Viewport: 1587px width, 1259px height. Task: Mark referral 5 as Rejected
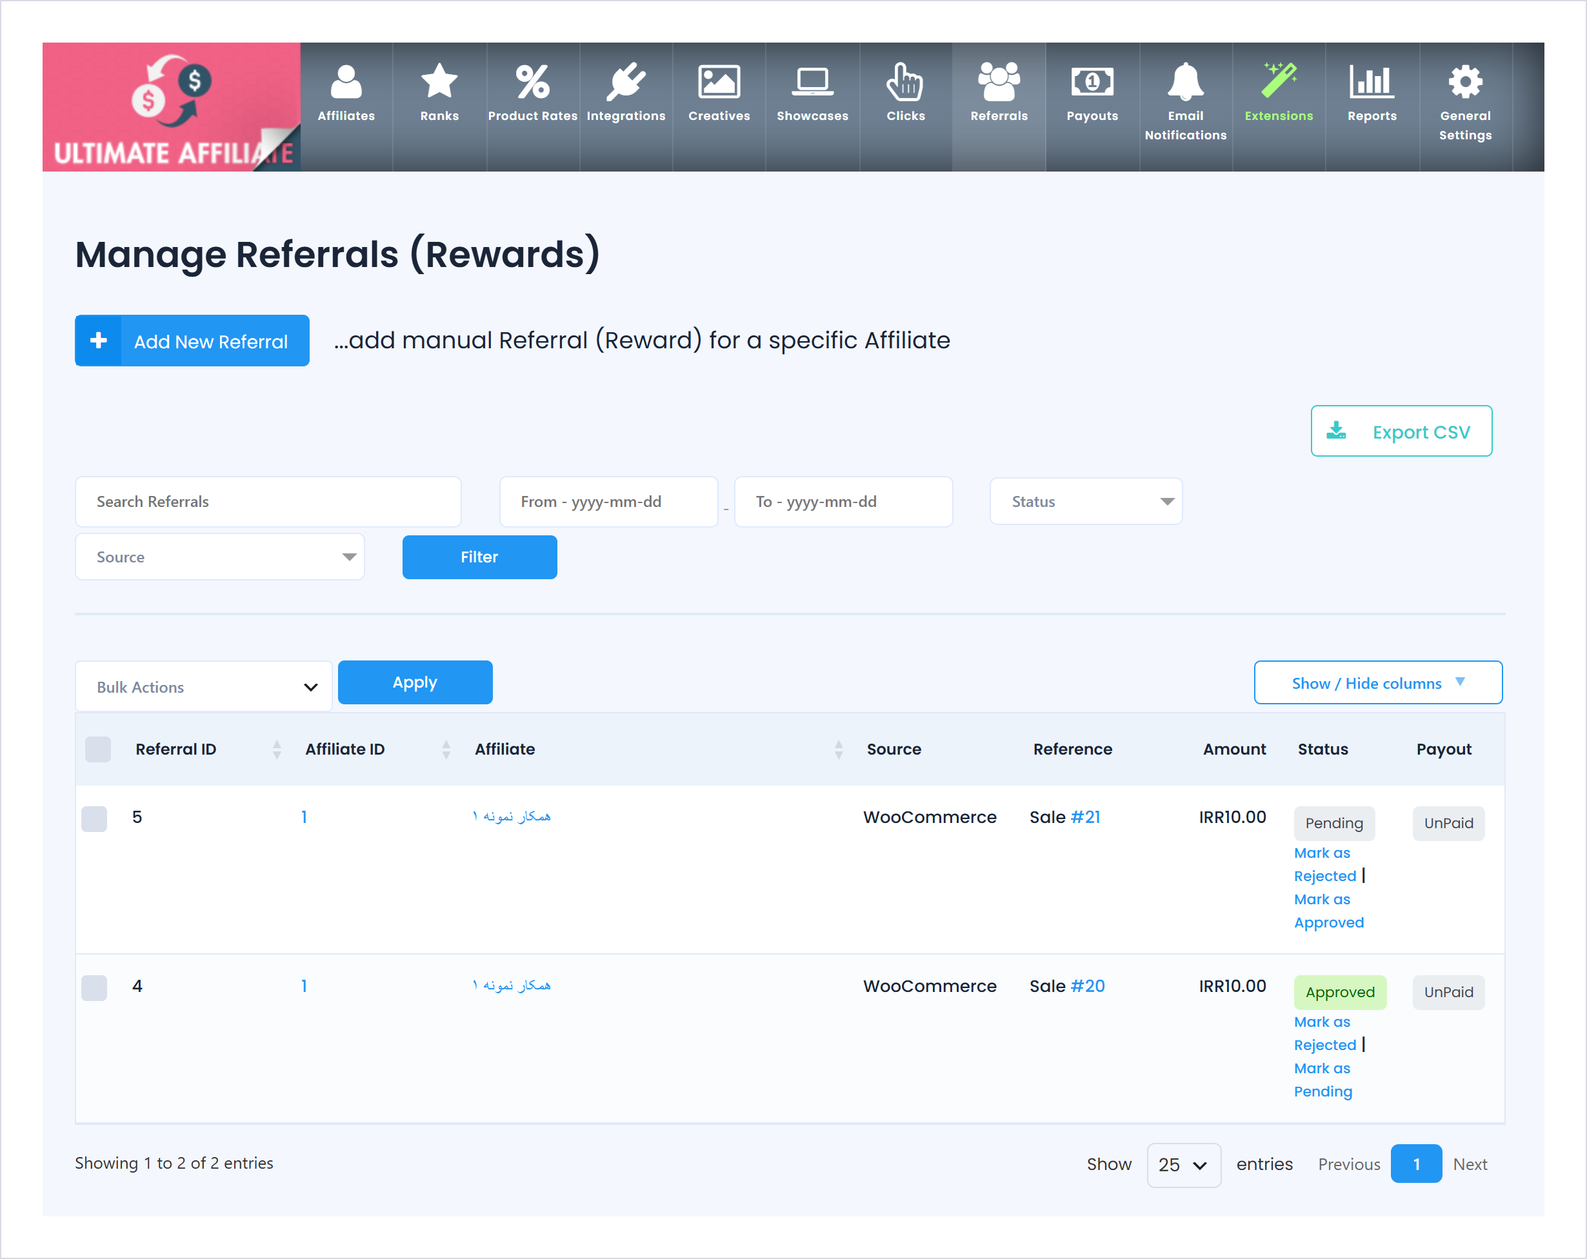(1325, 865)
